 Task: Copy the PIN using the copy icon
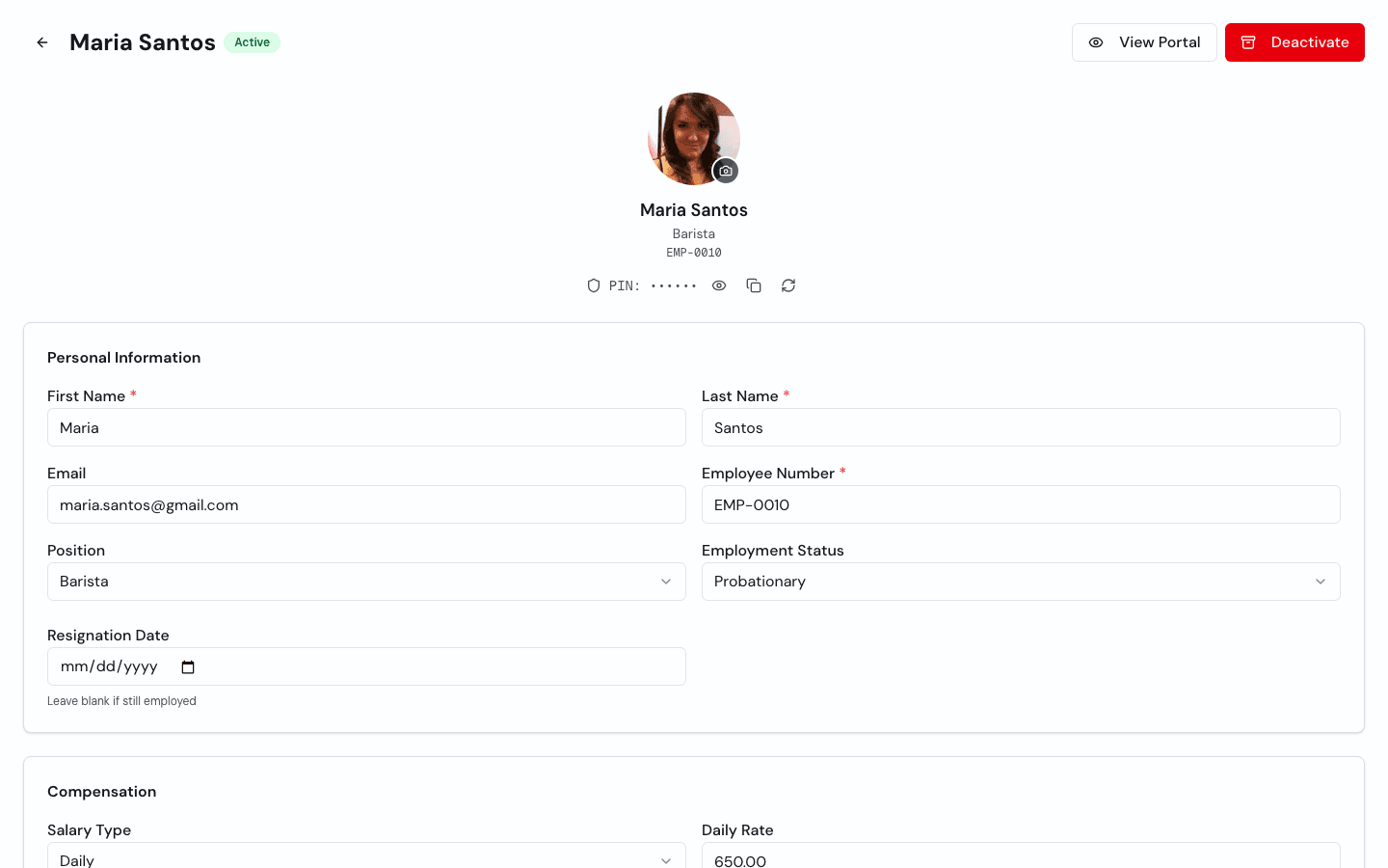click(754, 285)
